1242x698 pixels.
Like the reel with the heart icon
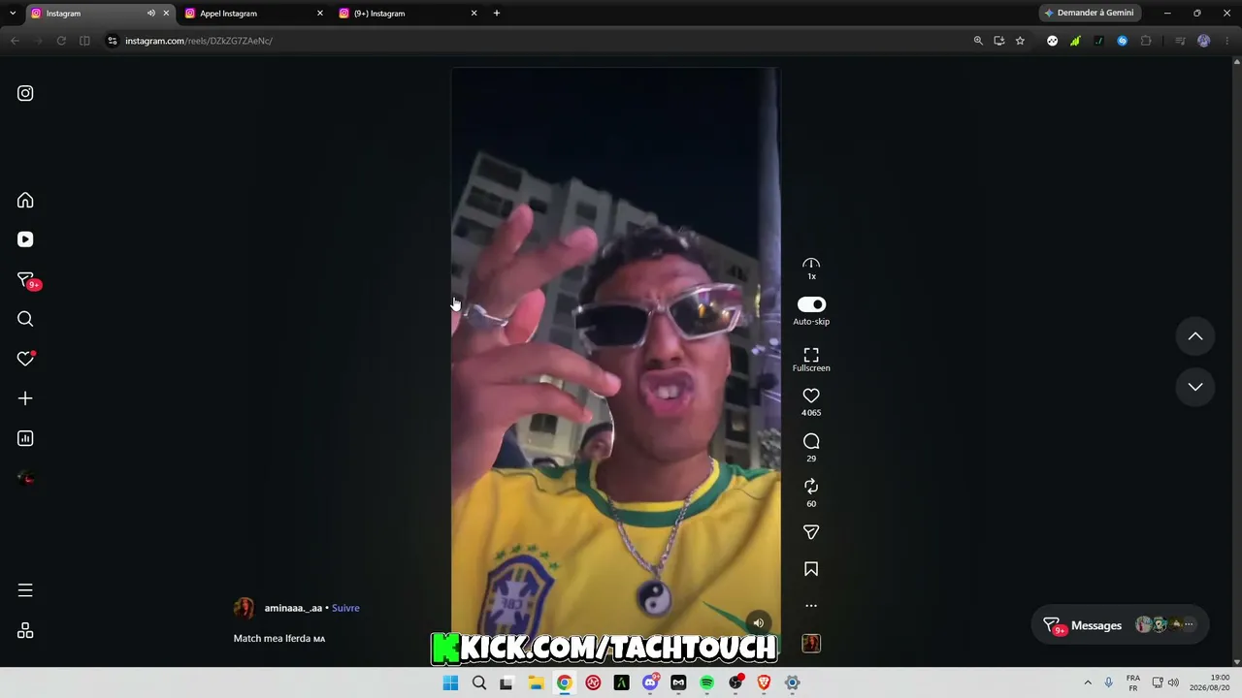point(811,396)
